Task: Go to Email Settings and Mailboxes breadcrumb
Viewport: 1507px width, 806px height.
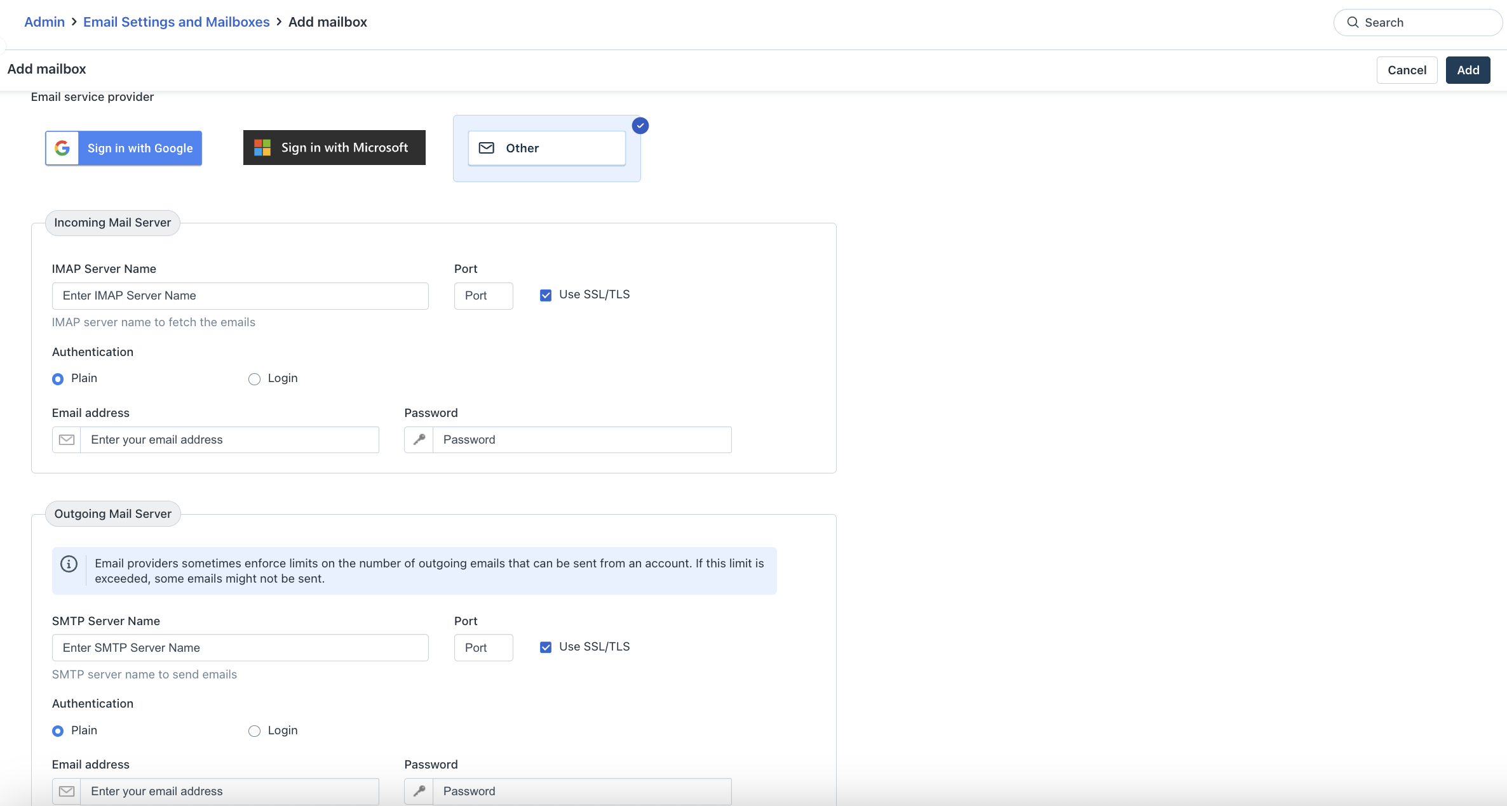Action: click(x=176, y=22)
